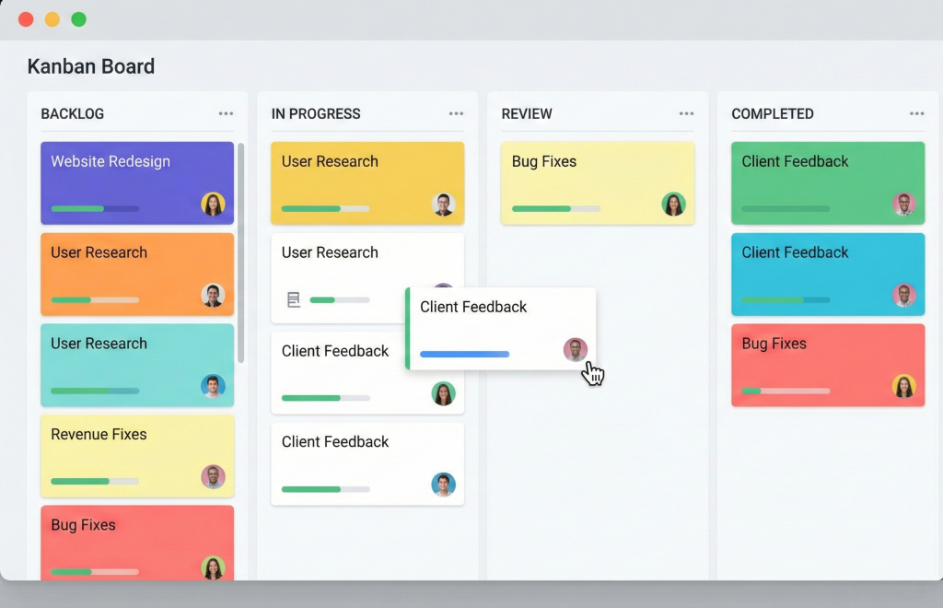
Task: Select the teal User Research card in Backlog
Action: click(136, 364)
